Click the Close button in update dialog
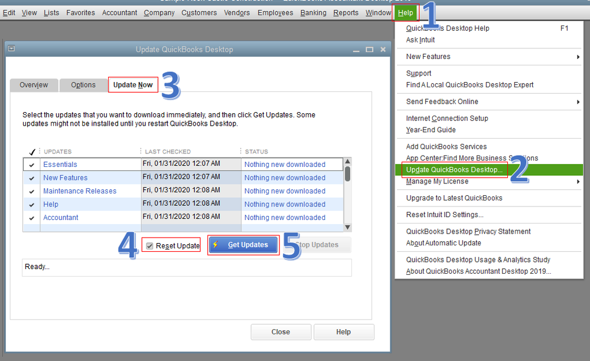 click(x=281, y=332)
